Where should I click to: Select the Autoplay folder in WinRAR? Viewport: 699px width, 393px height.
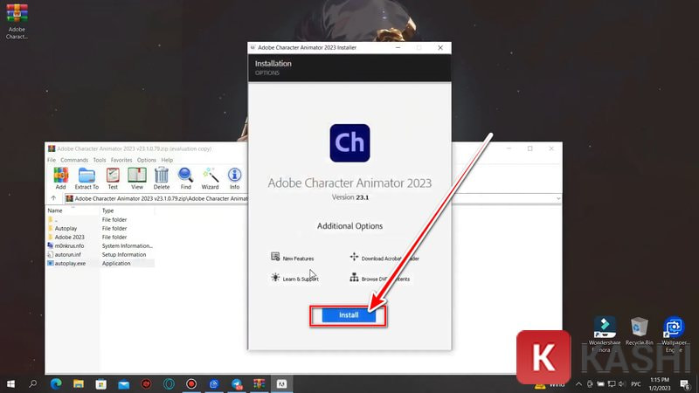point(100,228)
